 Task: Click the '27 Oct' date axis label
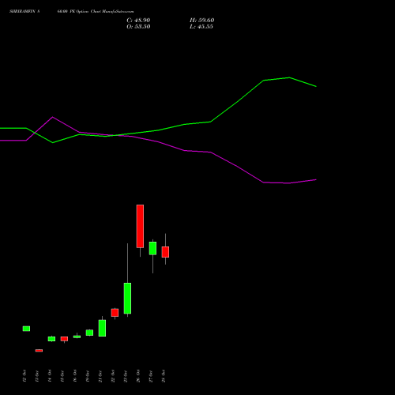tap(151, 376)
